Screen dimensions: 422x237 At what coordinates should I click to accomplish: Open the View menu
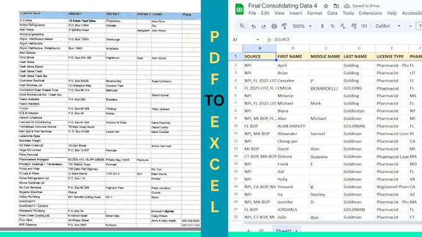coord(279,13)
